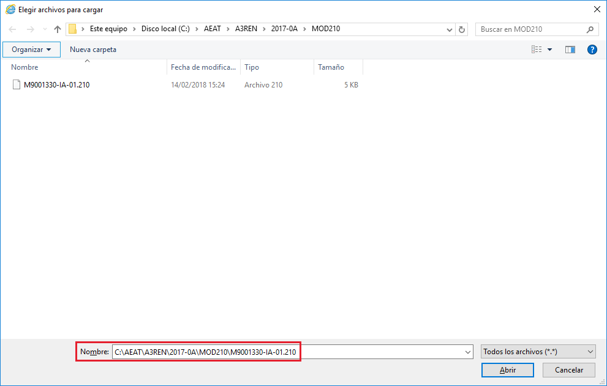Image resolution: width=607 pixels, height=386 pixels.
Task: Click the folder icon in address bar
Action: coord(72,29)
